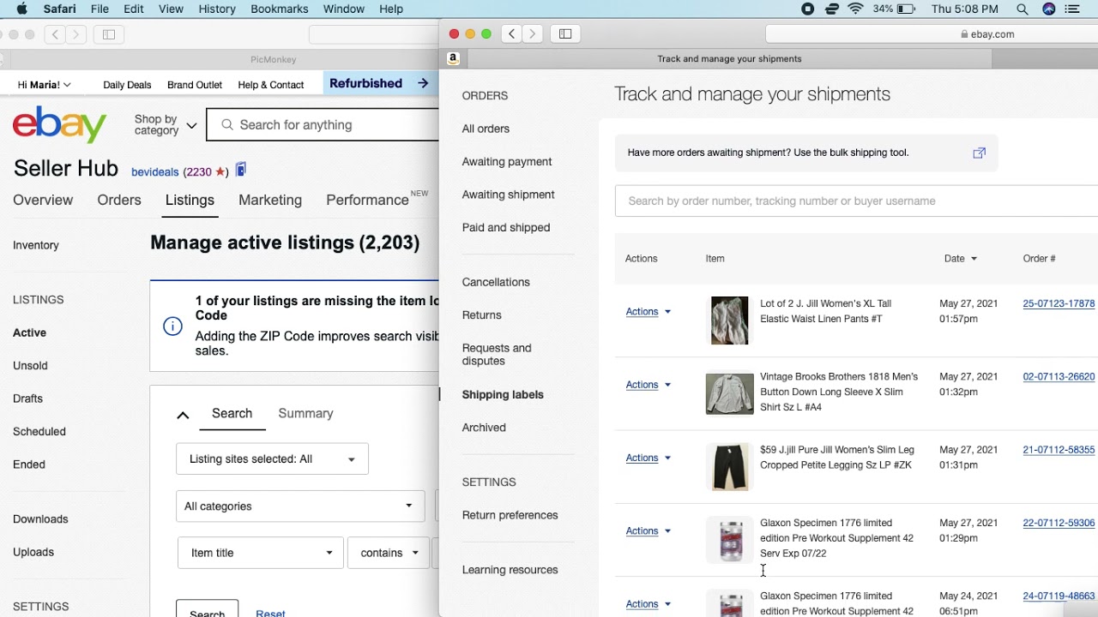Switch to Marketing tab in Seller Hub
The image size is (1098, 617).
click(270, 200)
